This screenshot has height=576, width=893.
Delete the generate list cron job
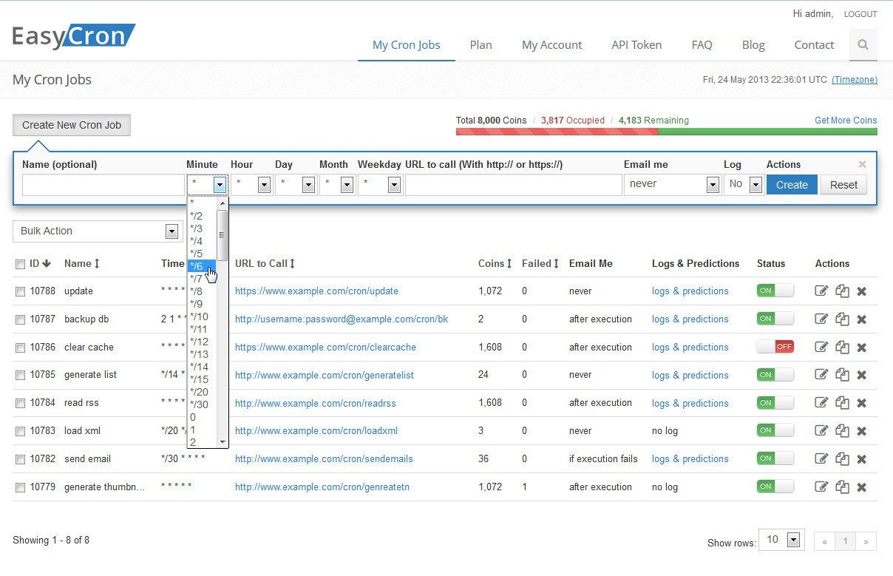pyautogui.click(x=861, y=376)
